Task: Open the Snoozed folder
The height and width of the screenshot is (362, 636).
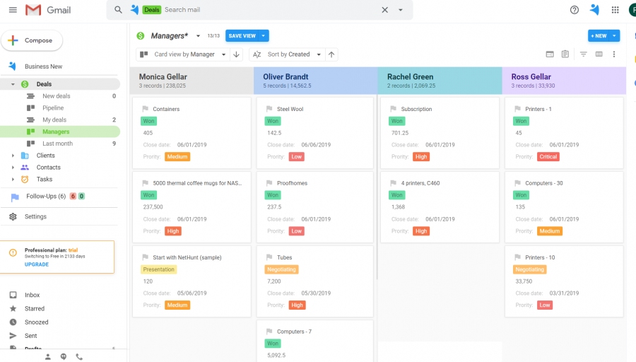Action: coord(37,322)
